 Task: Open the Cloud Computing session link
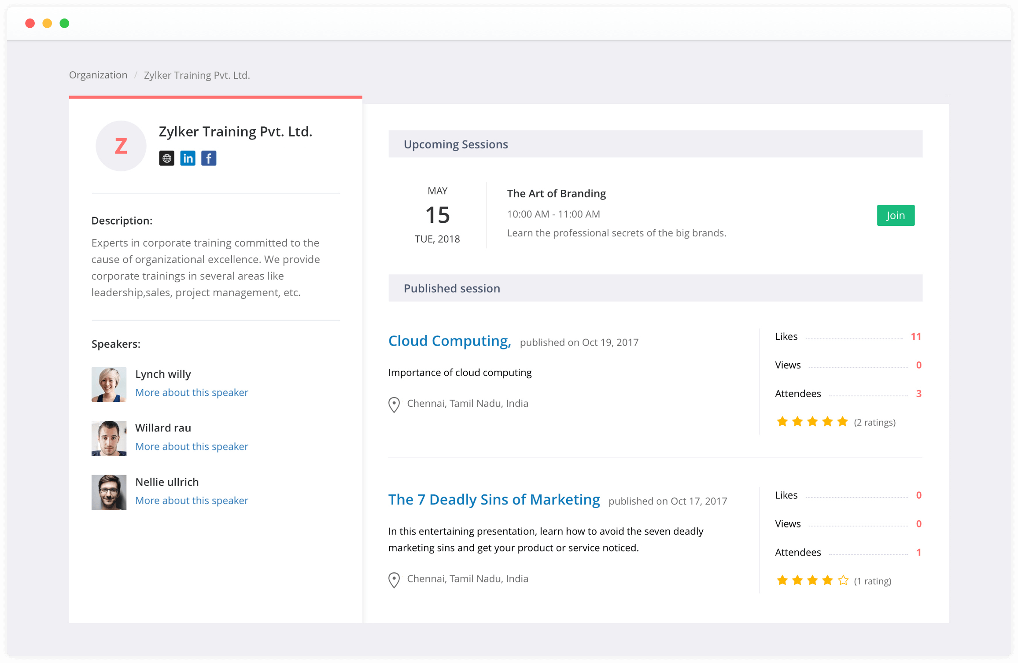click(450, 341)
